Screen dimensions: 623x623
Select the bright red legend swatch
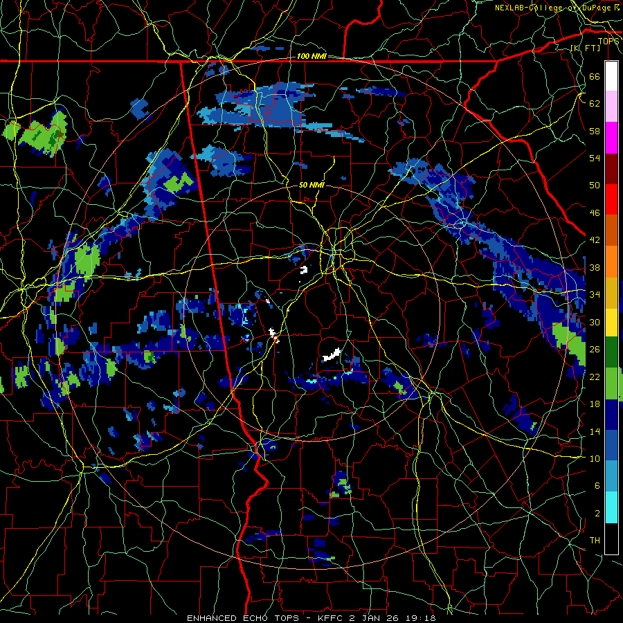pyautogui.click(x=611, y=199)
